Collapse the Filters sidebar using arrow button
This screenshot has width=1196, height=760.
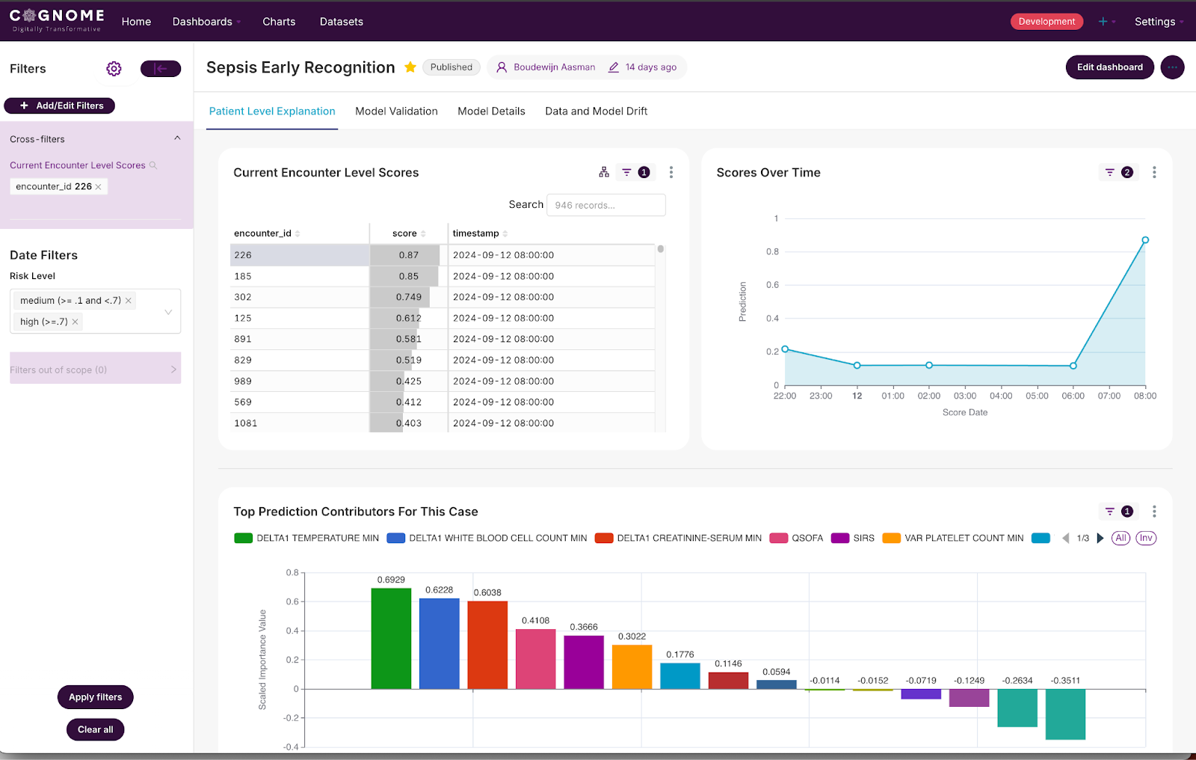(161, 69)
